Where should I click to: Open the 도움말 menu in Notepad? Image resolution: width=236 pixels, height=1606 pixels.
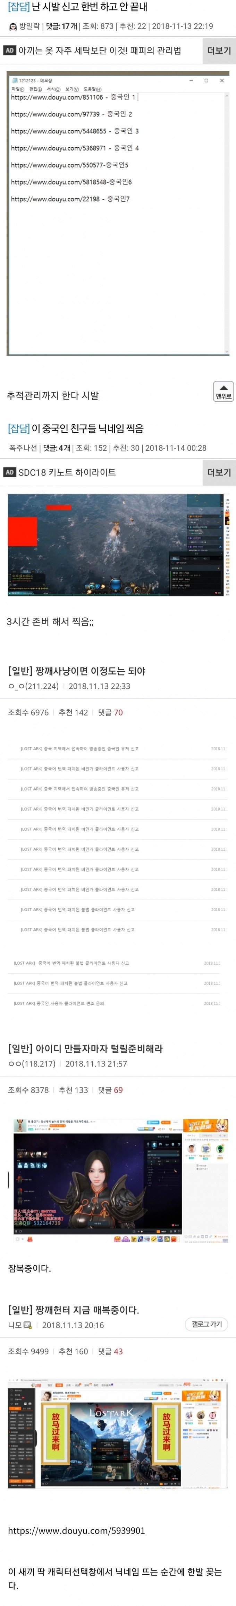pos(92,89)
